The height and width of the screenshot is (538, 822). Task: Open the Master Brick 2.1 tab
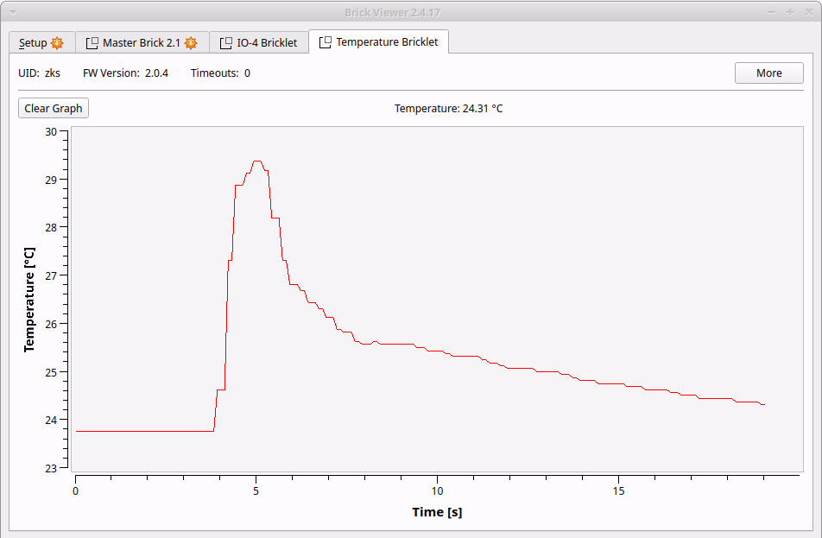141,42
